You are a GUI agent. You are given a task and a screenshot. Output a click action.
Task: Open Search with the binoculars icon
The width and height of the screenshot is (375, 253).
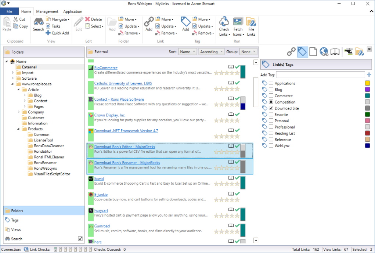tap(39, 22)
